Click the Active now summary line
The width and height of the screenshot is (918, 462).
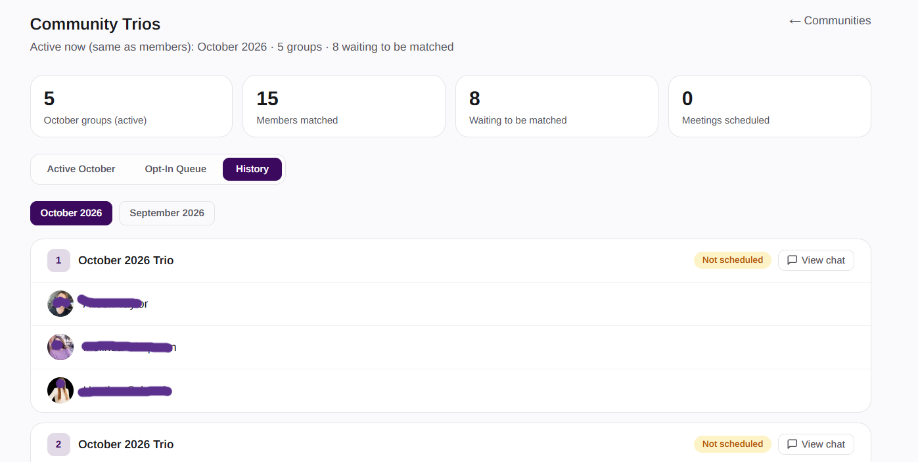tap(242, 47)
